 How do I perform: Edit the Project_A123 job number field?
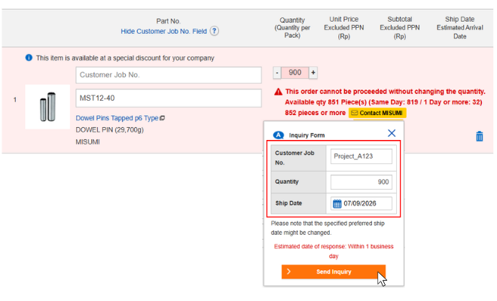pos(361,157)
